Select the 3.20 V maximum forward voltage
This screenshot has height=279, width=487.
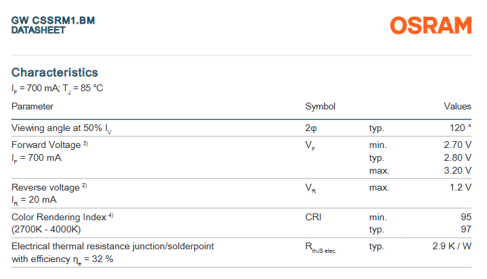coord(457,170)
